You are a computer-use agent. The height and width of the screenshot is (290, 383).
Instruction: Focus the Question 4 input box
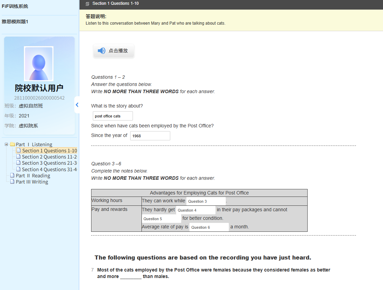196,210
